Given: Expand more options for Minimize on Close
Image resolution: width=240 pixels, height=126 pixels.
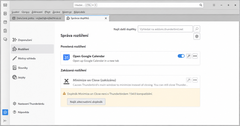Looking at the screenshot, I should coord(195,80).
